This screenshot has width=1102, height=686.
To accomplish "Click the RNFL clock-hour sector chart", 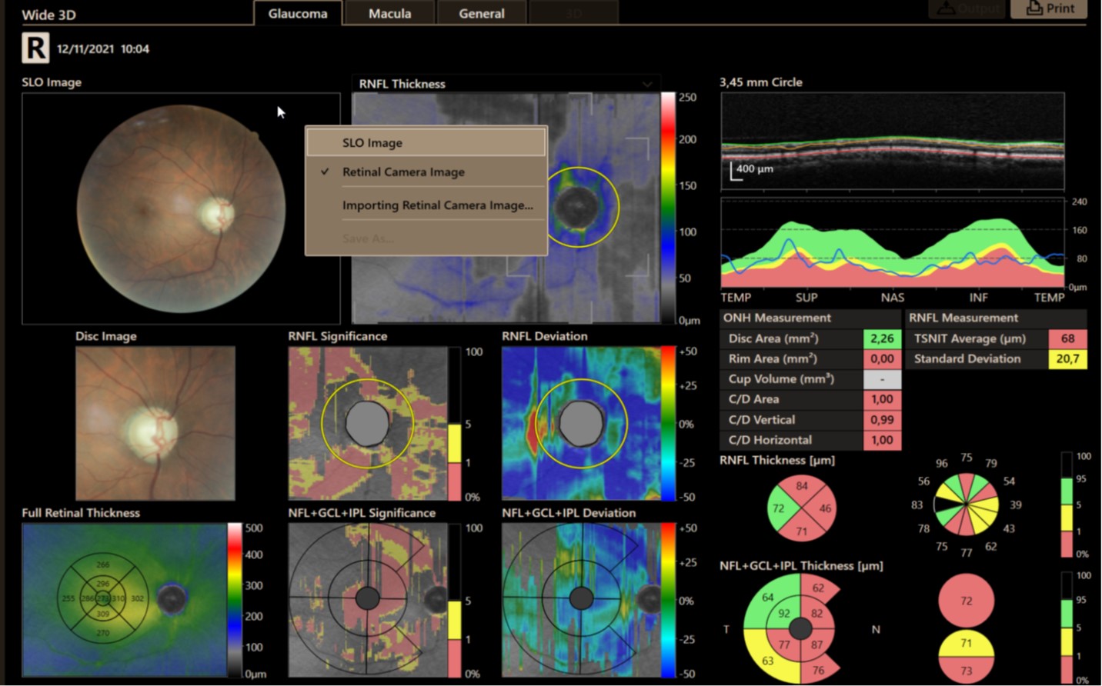I will coord(966,505).
